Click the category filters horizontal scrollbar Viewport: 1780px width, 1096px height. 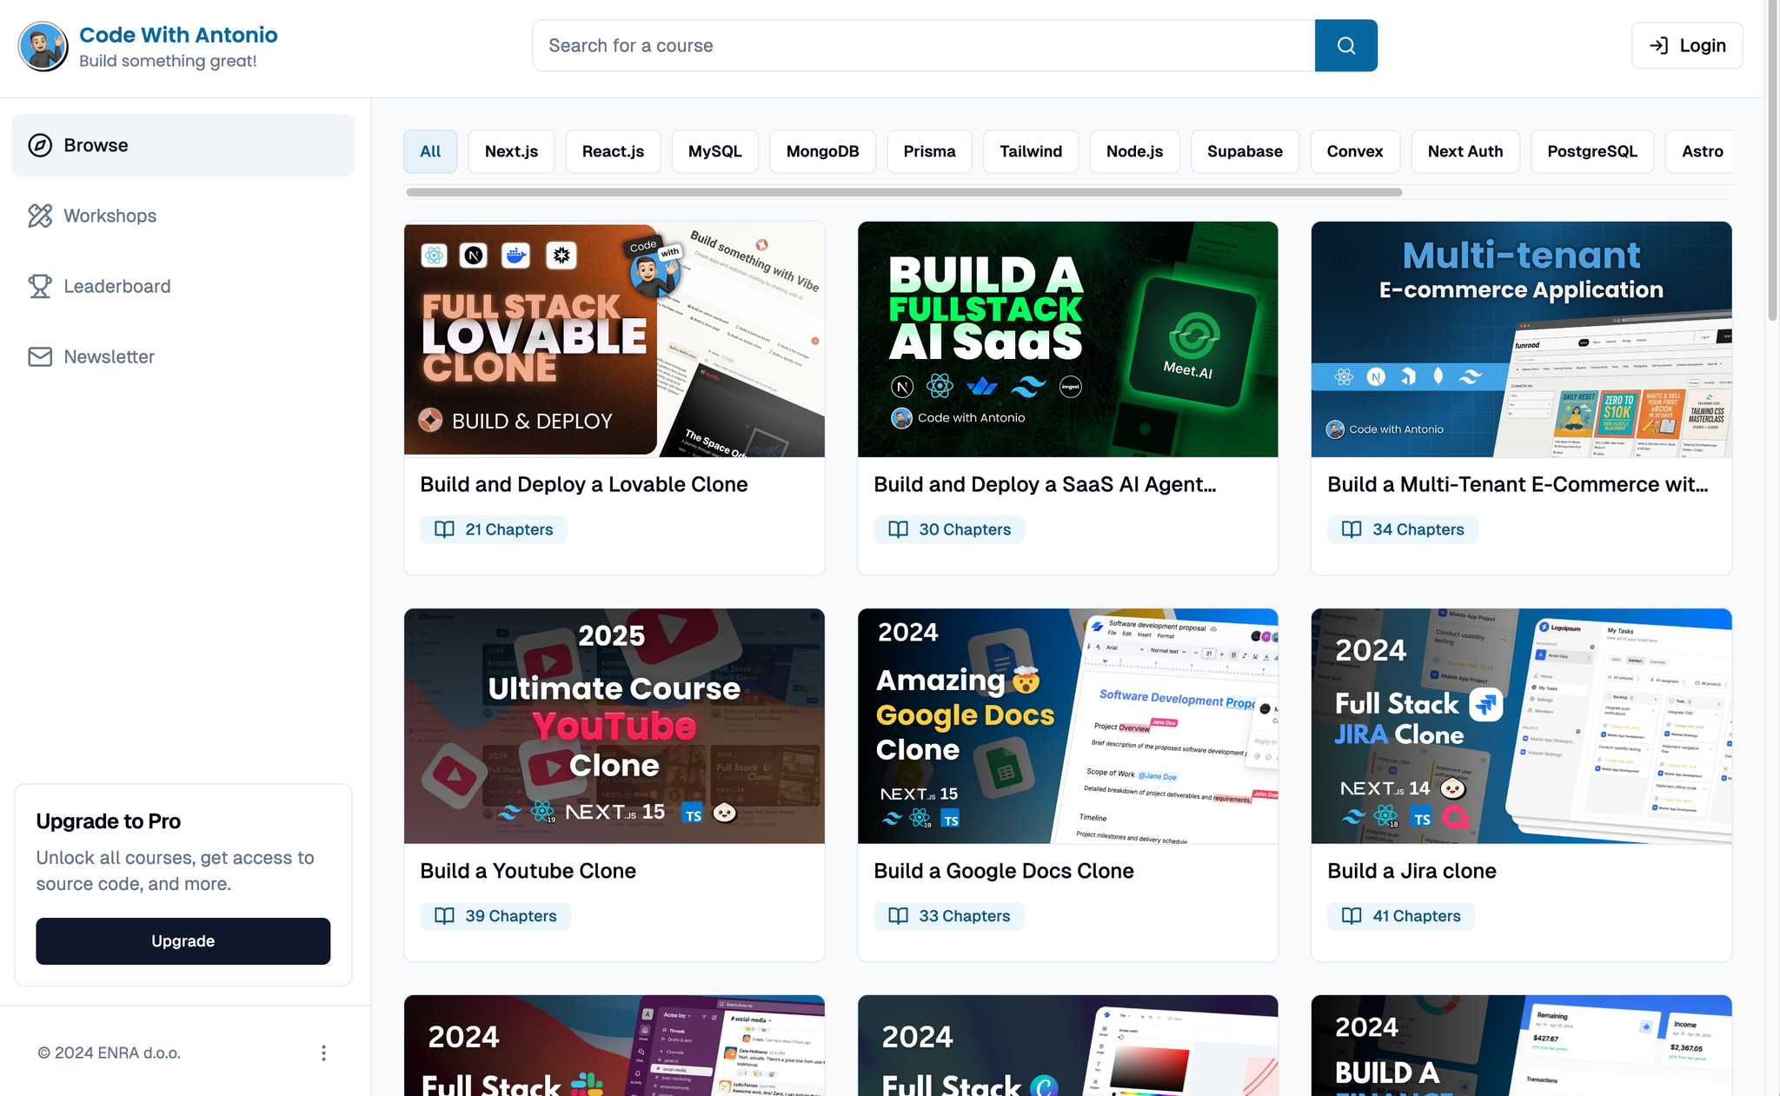904,192
